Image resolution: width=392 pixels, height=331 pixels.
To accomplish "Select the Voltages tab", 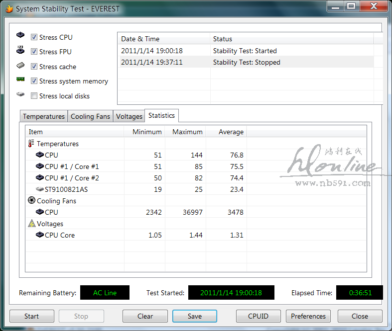I will click(x=129, y=116).
